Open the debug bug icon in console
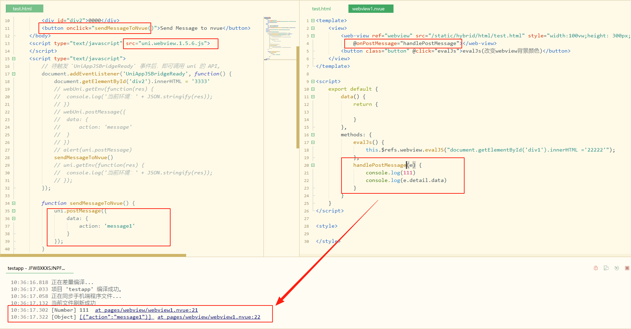The width and height of the screenshot is (631, 329). [596, 268]
